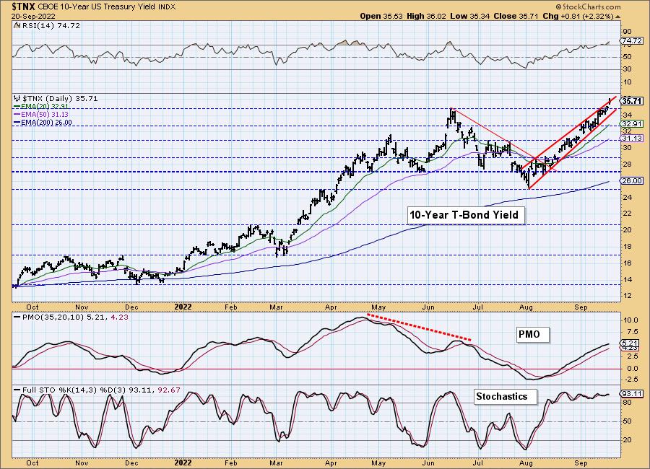Image resolution: width=650 pixels, height=469 pixels.
Task: Click the purple EMA(50) legend line swatch
Action: click(17, 114)
